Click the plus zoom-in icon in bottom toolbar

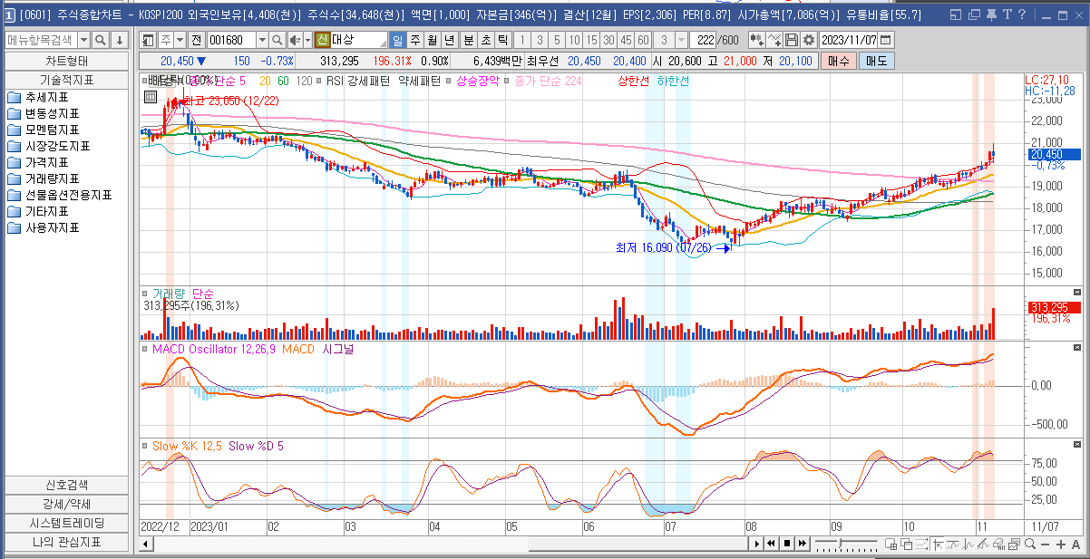[1060, 544]
